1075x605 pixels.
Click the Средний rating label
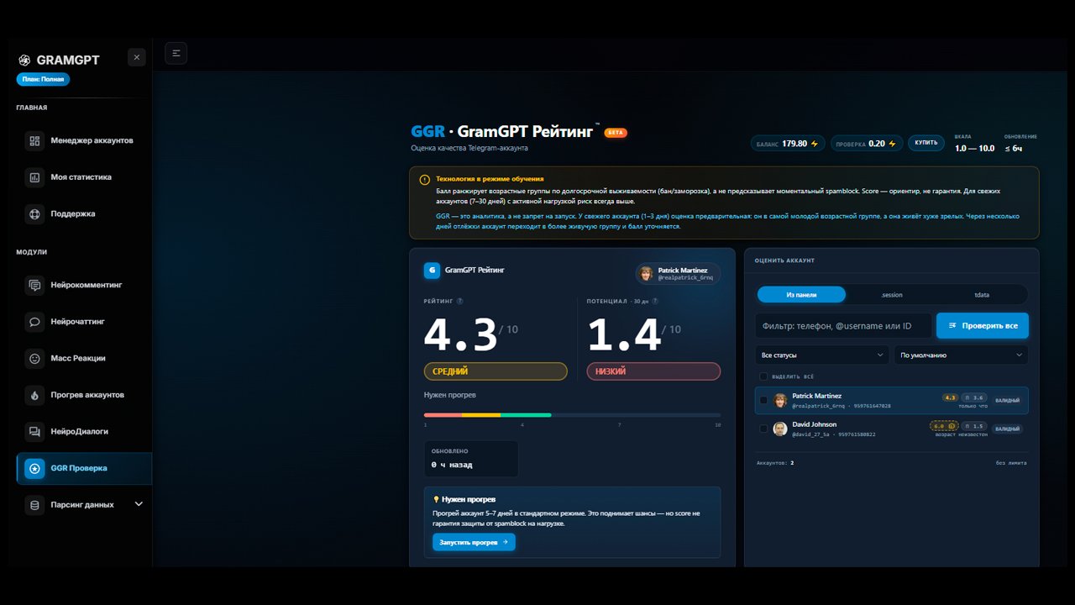click(496, 371)
